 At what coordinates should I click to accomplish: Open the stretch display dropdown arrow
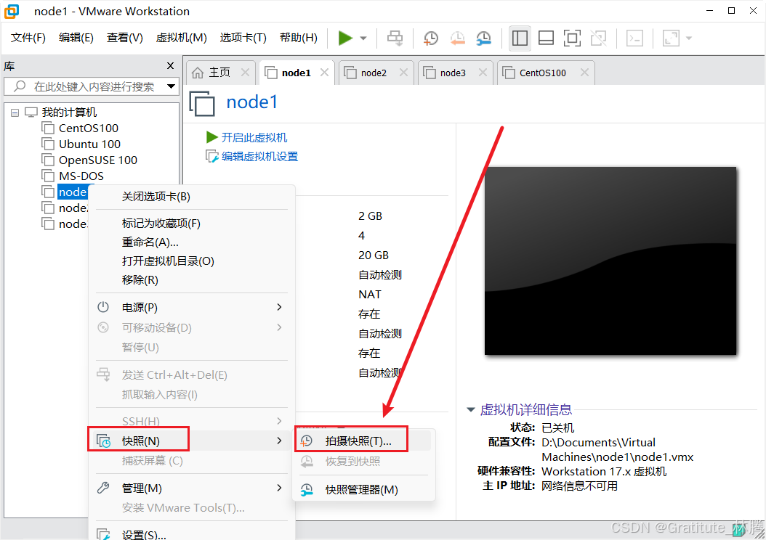tap(689, 38)
